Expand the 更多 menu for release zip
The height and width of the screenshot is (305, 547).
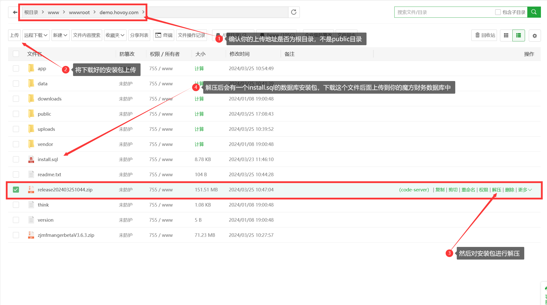coord(525,190)
